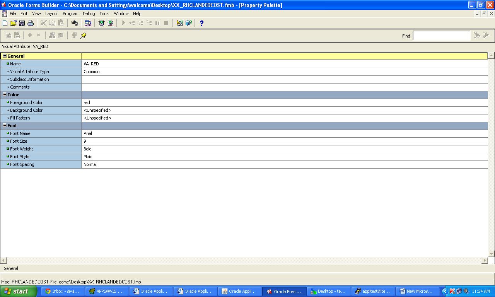The image size is (495, 297).
Task: Click the Font Weight value Bold
Action: click(x=87, y=149)
